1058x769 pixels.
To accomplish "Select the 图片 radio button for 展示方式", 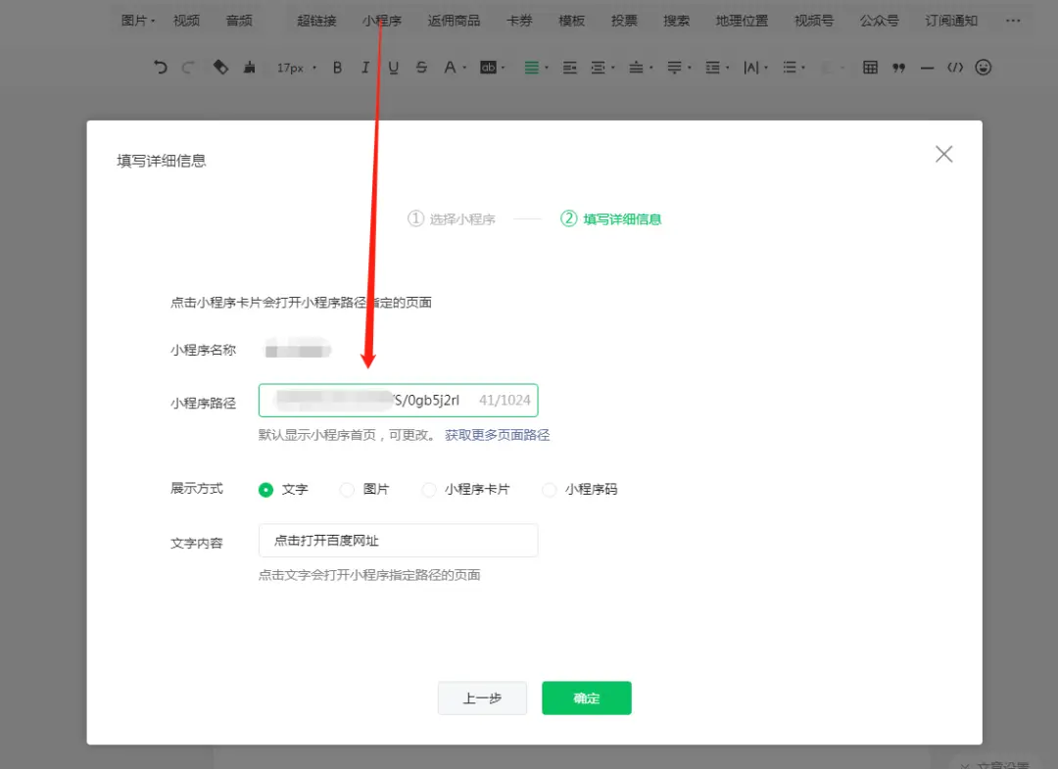I will point(348,489).
